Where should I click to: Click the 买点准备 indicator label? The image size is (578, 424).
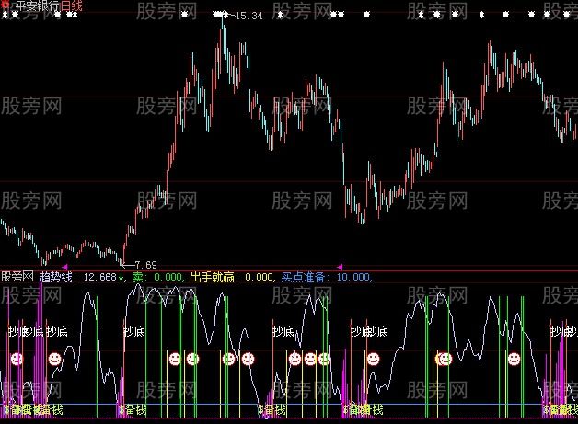coord(306,277)
